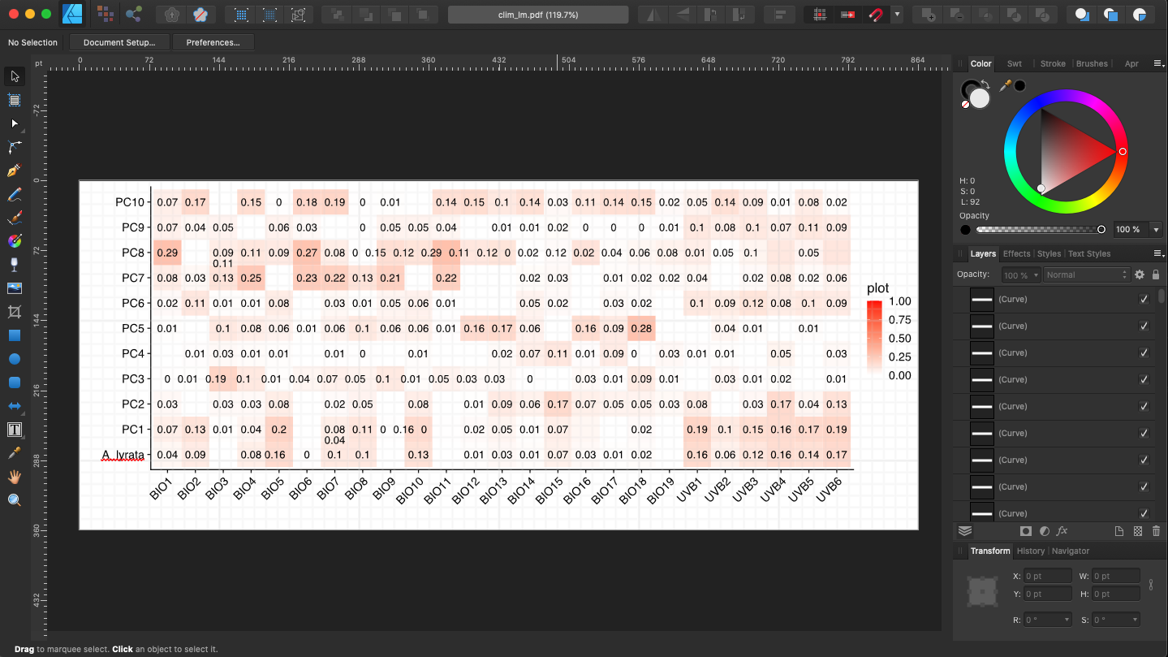Select the Corner tool
This screenshot has height=657, width=1168.
14,147
